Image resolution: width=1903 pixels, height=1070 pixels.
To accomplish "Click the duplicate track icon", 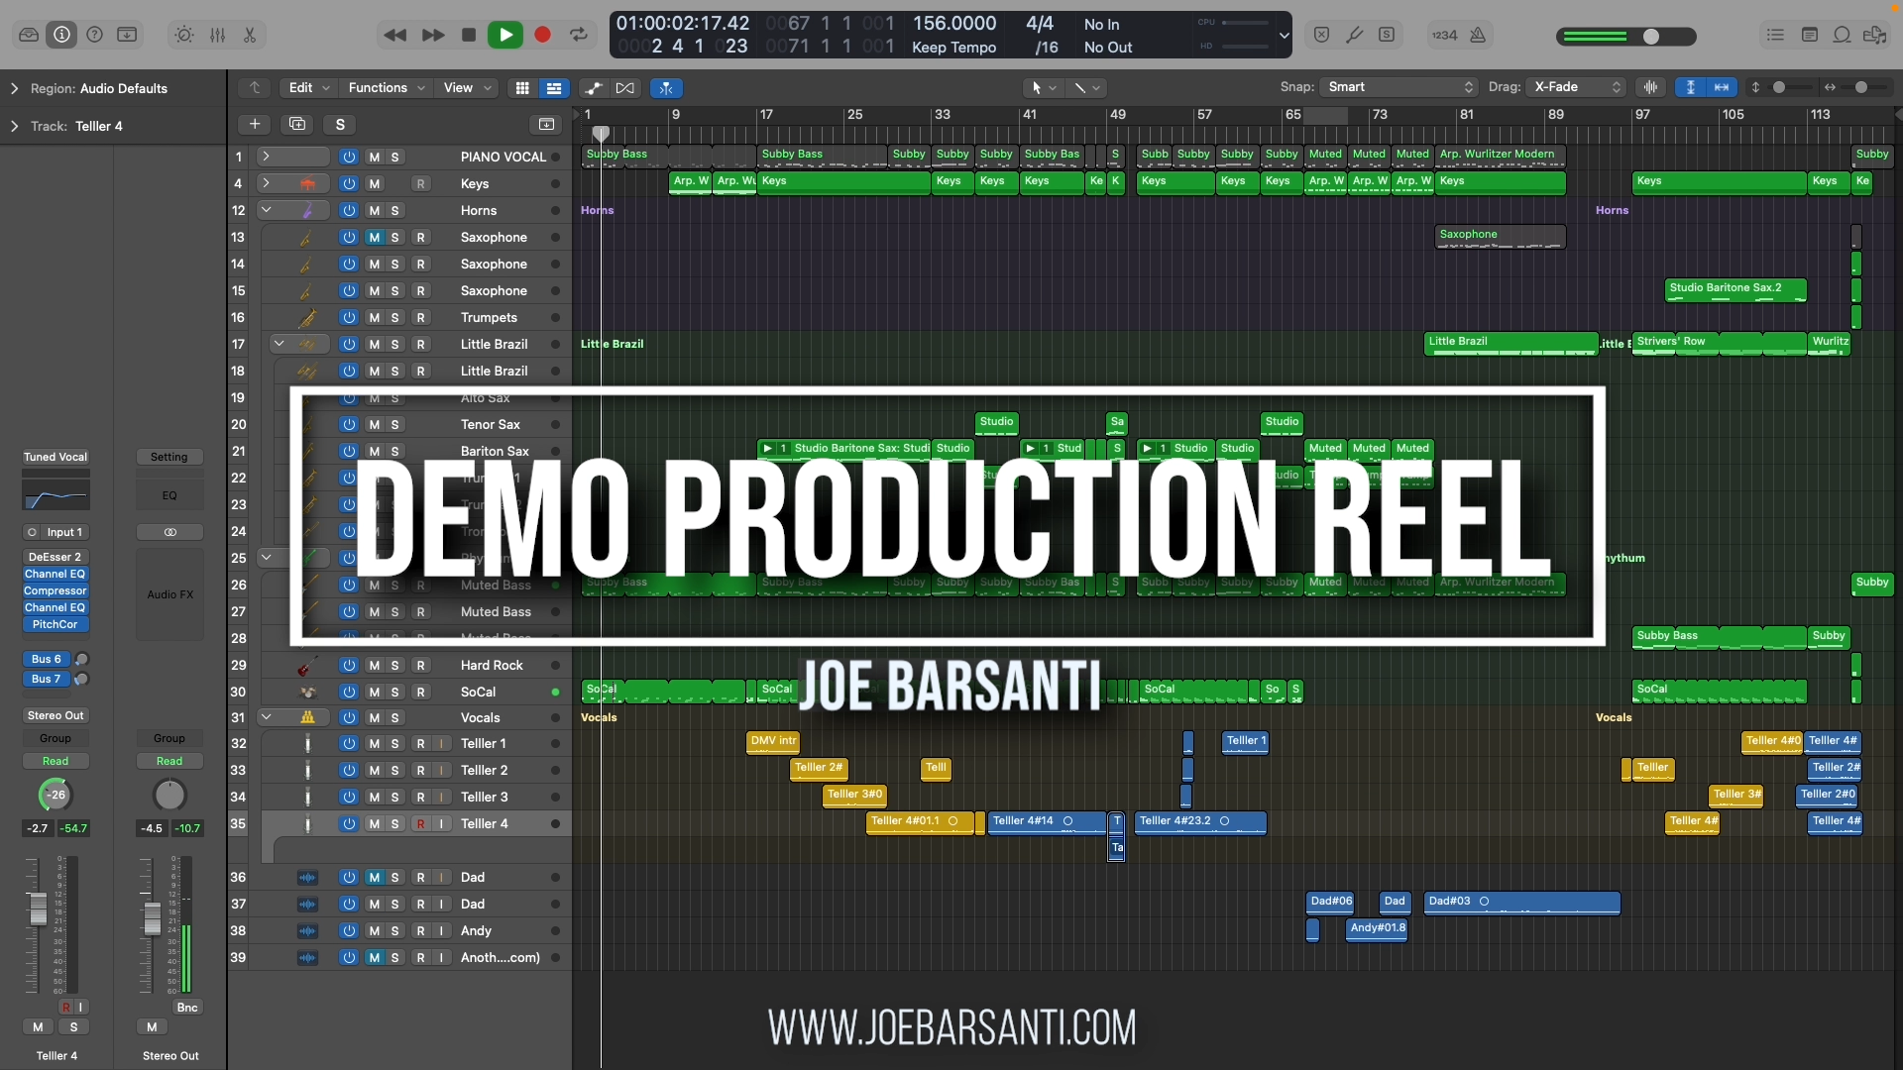I will tap(296, 124).
